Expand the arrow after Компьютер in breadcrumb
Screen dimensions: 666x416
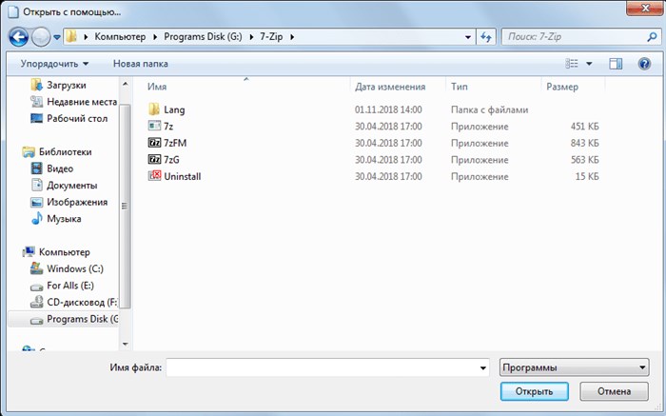coord(155,37)
